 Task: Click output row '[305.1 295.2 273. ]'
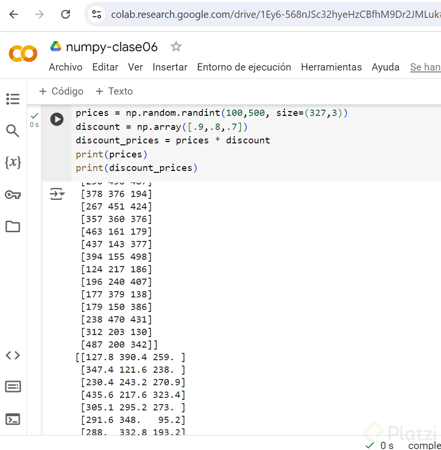click(x=133, y=408)
